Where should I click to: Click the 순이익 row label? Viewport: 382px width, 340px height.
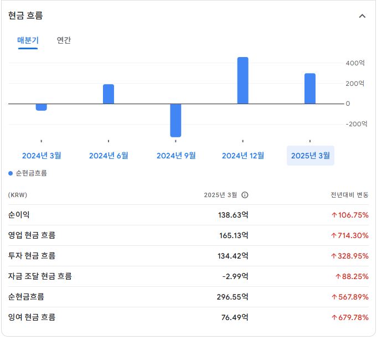coord(19,215)
